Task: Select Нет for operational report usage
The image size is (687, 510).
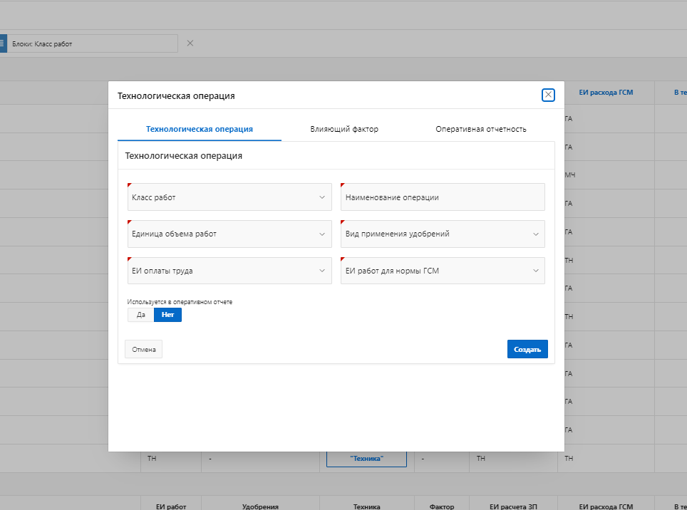Action: (x=167, y=315)
